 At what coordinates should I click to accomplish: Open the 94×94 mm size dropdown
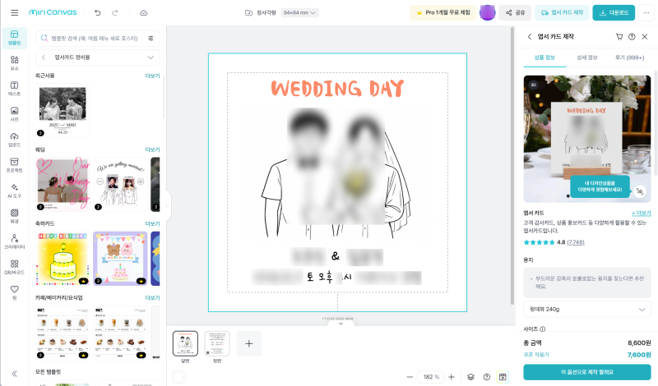point(299,12)
